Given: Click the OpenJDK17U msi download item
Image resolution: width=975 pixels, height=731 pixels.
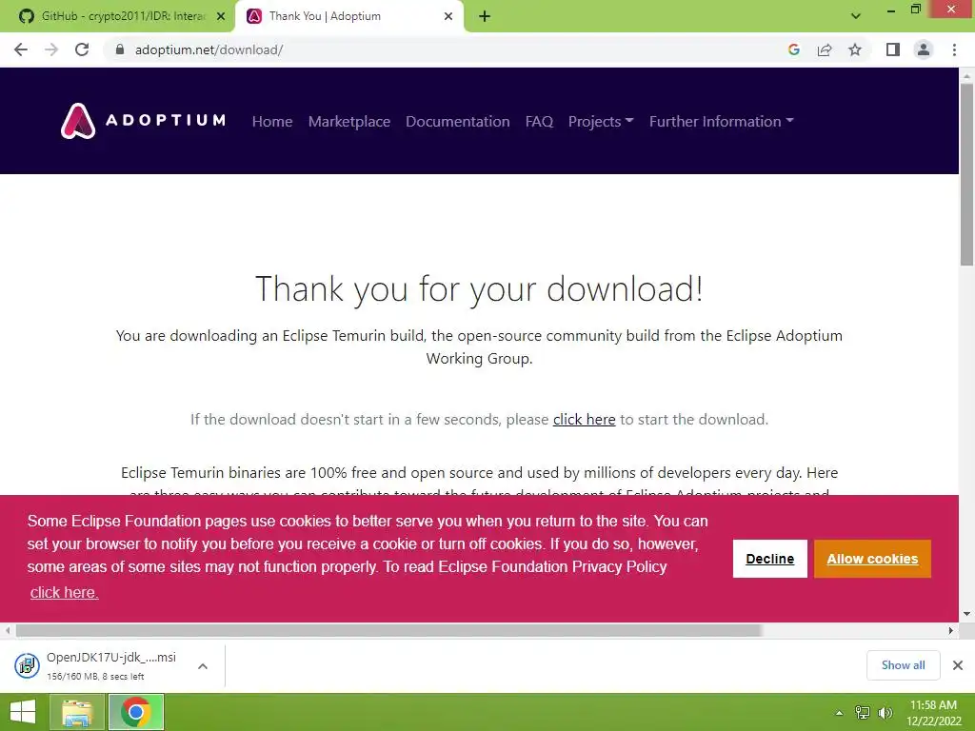Looking at the screenshot, I should click(110, 665).
